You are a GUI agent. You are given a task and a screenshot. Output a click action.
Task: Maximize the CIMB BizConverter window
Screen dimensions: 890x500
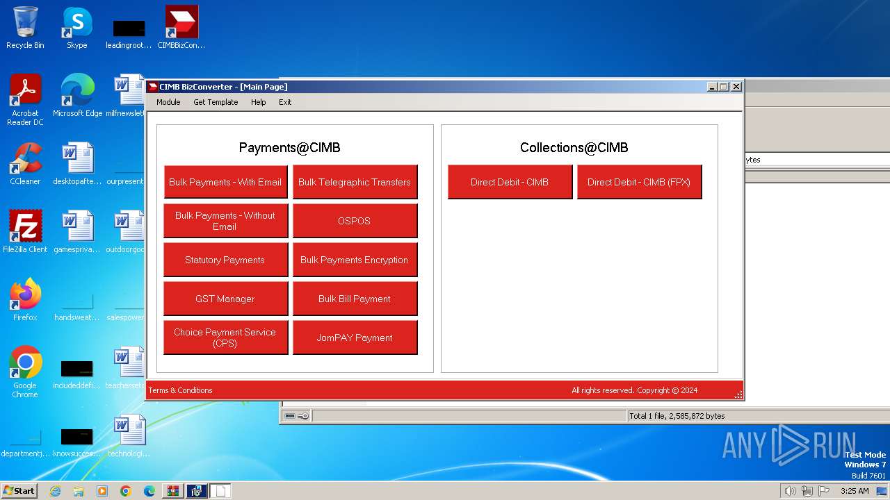[724, 87]
